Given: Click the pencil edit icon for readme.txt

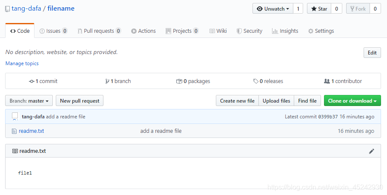Looking at the screenshot, I should pos(371,151).
